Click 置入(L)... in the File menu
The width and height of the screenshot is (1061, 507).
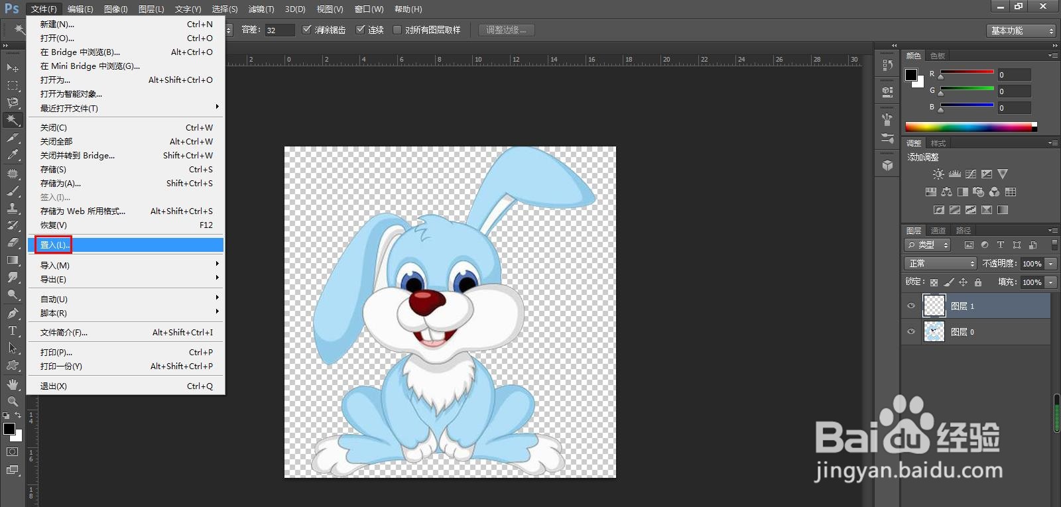tap(54, 245)
